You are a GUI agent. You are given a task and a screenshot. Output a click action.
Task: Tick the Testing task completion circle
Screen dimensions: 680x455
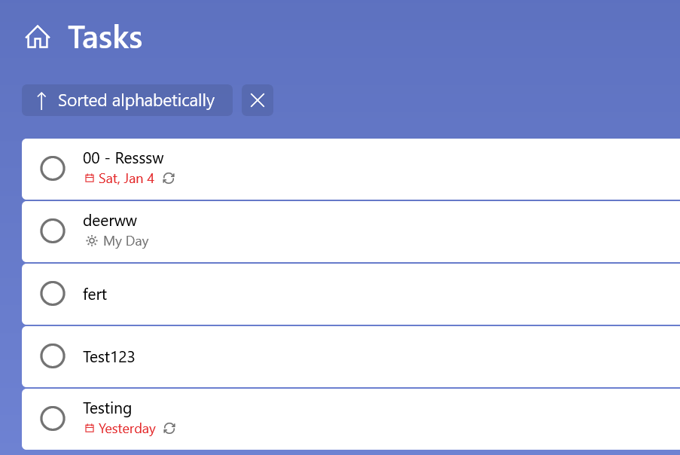(x=52, y=419)
